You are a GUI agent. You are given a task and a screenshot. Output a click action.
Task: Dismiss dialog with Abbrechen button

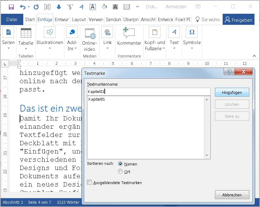pos(232,194)
